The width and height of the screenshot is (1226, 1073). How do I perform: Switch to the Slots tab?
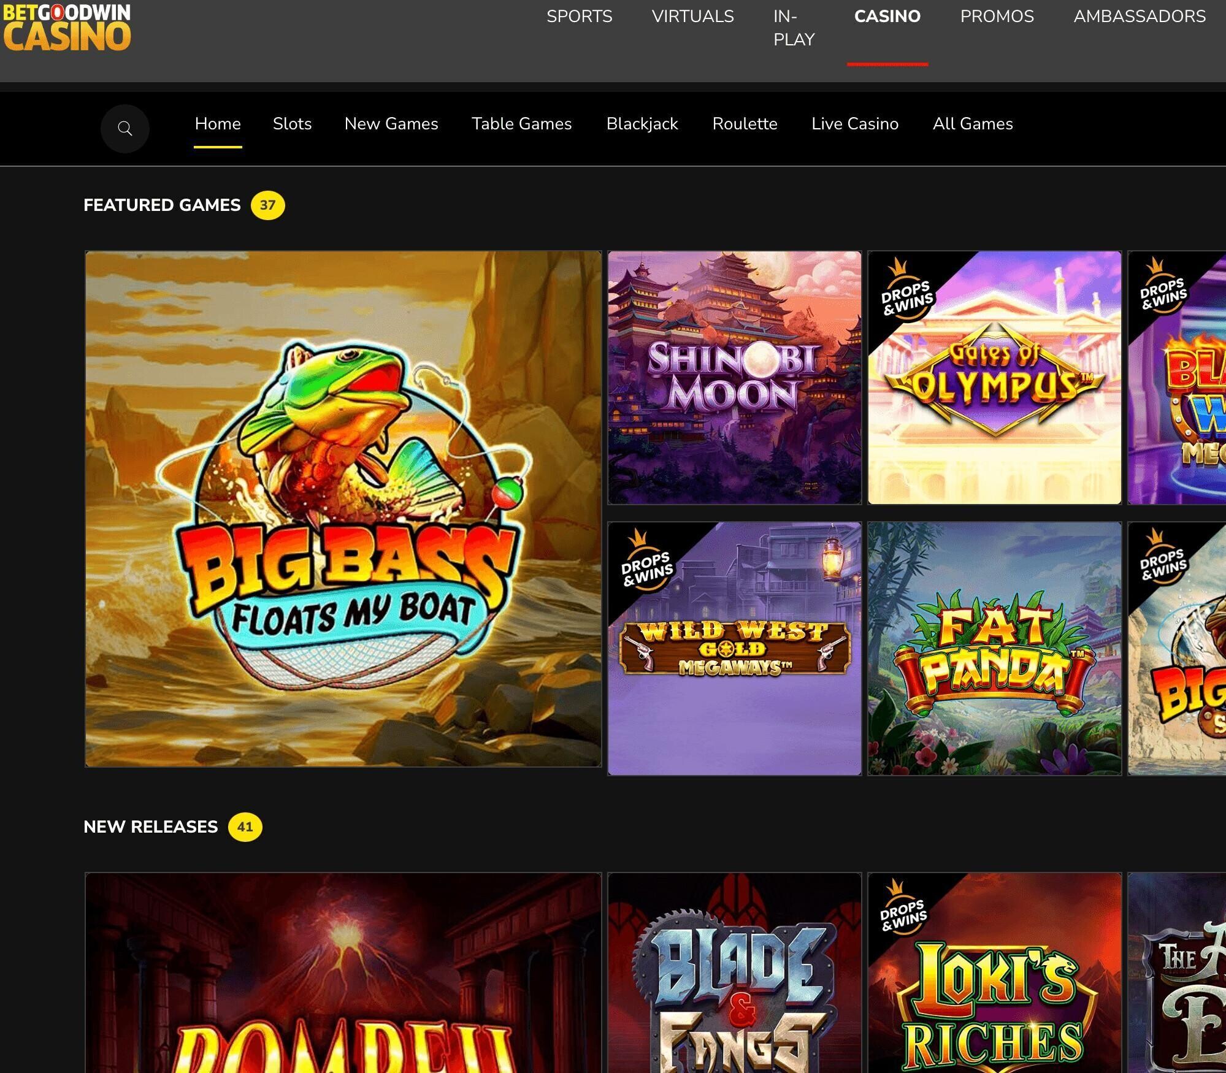point(292,124)
